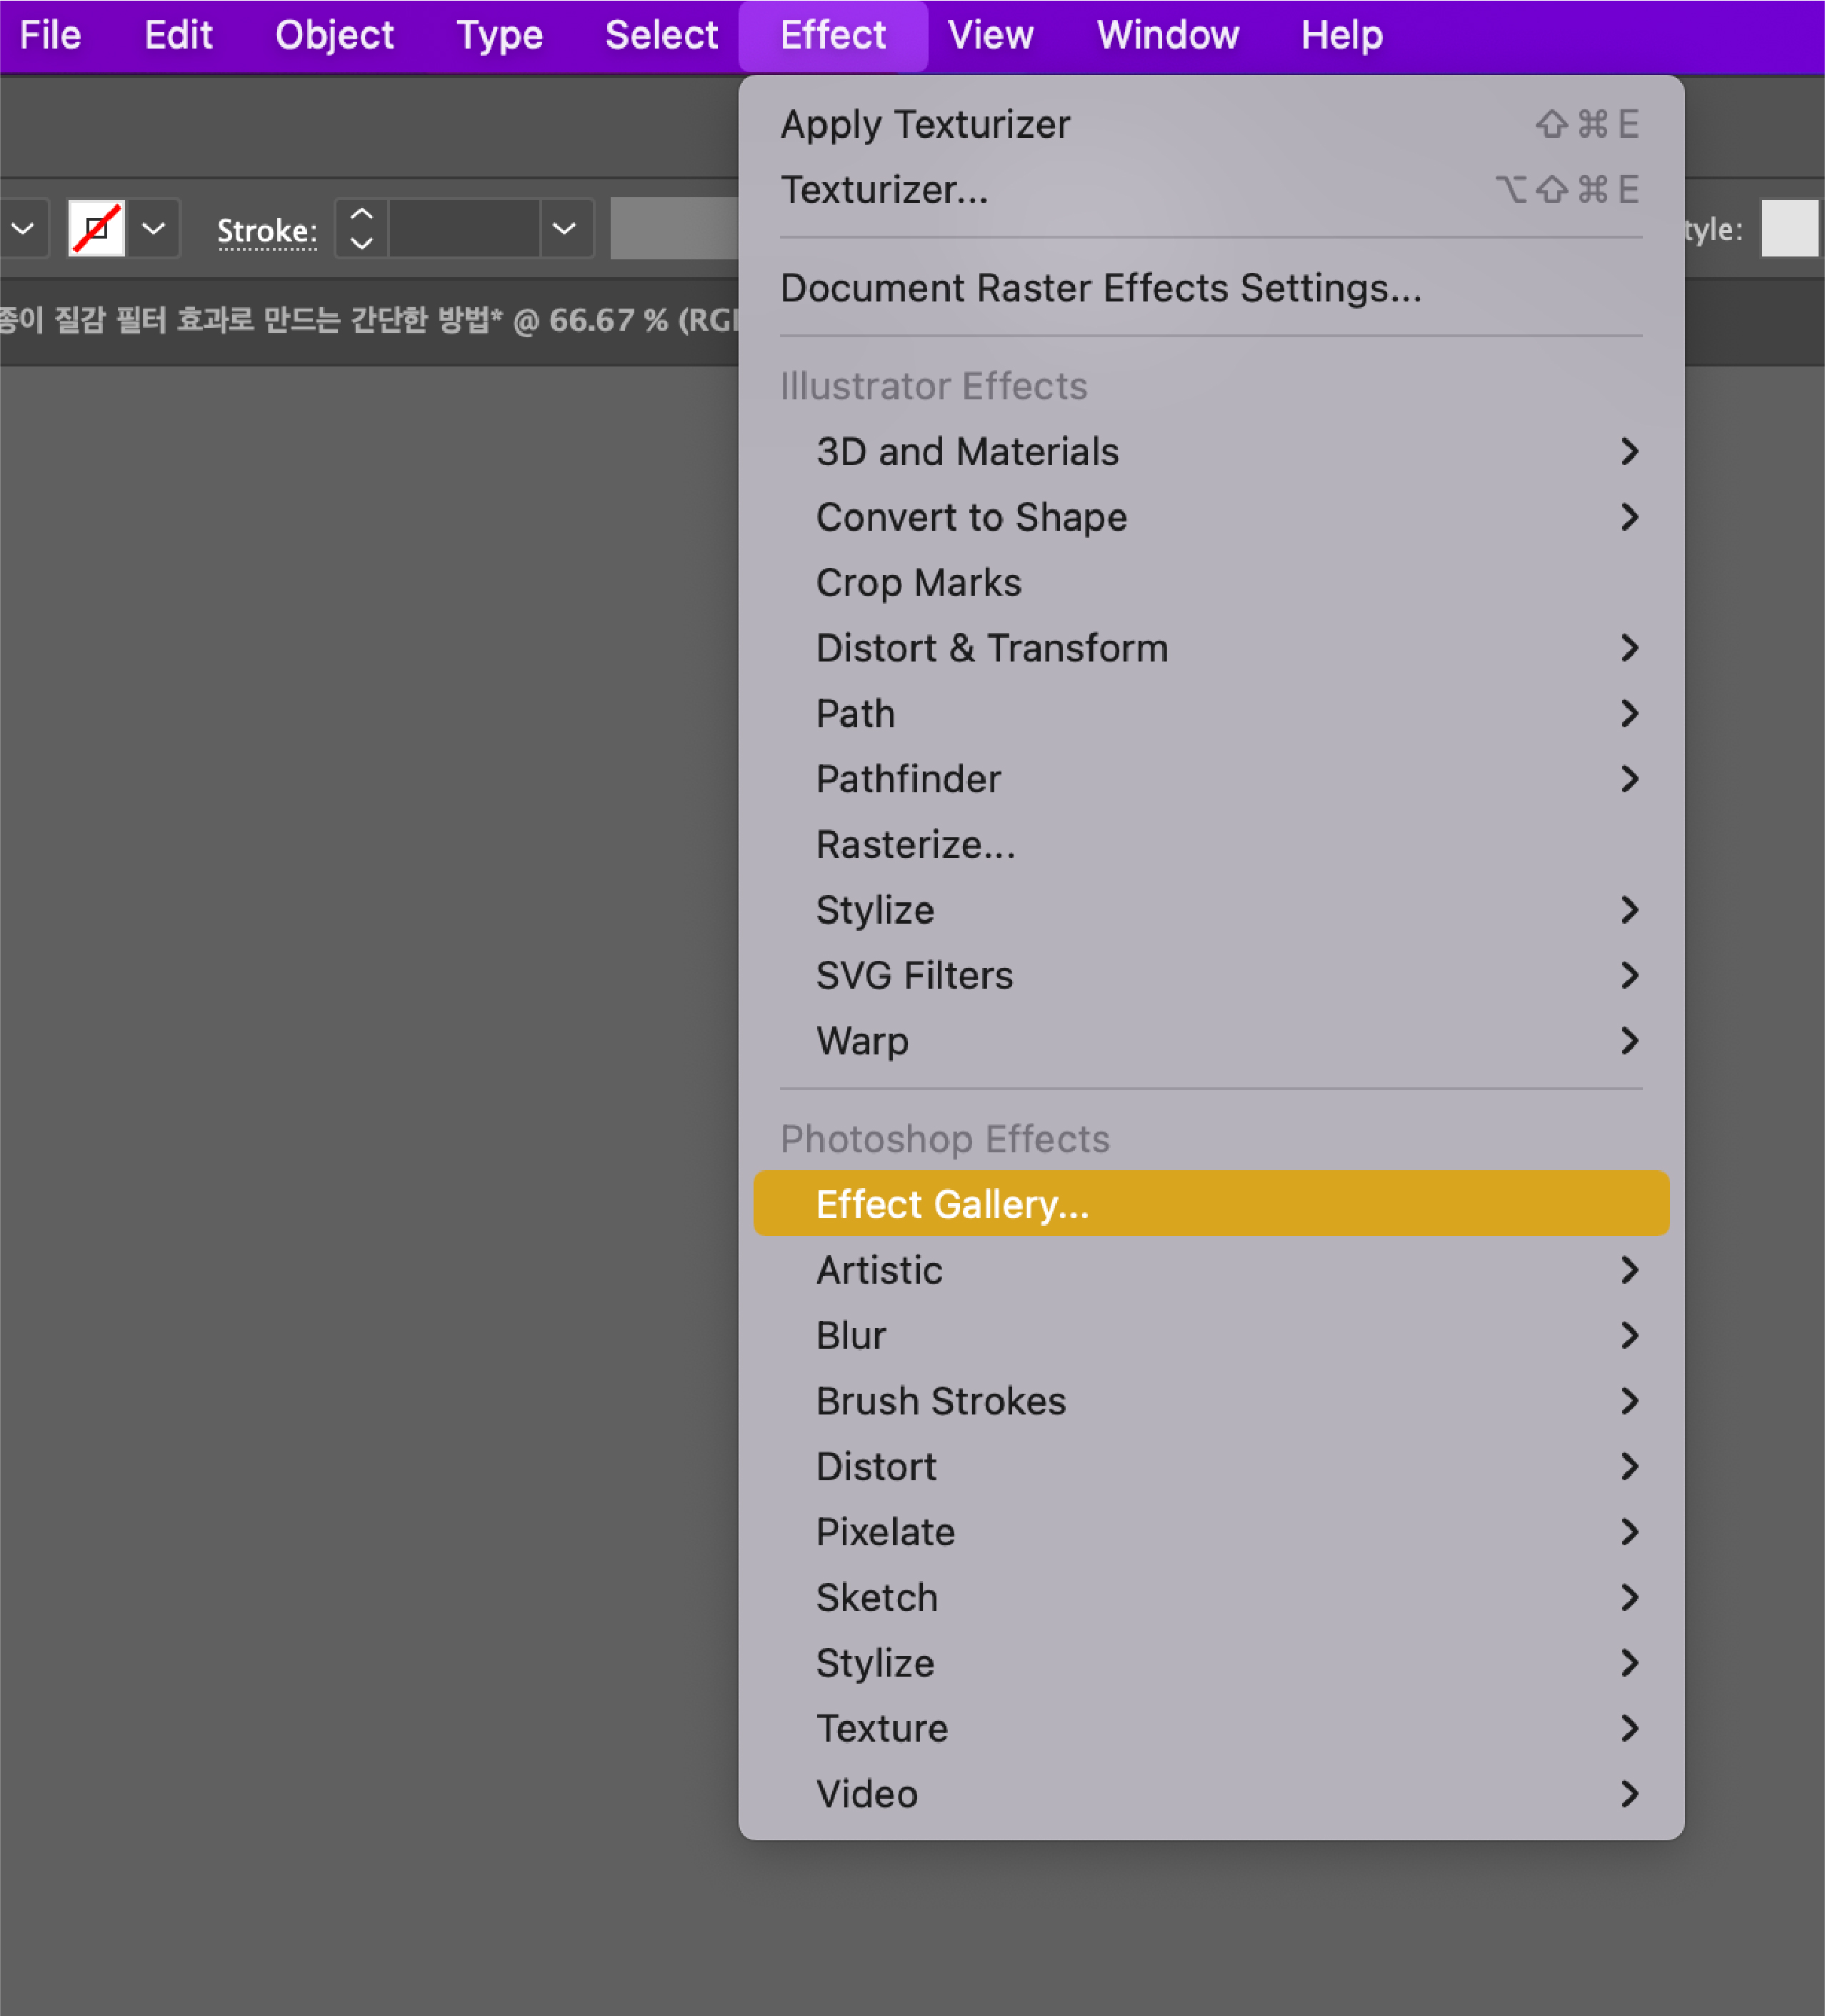The height and width of the screenshot is (2016, 1825).
Task: Expand the Blur submenu
Action: [x=1211, y=1336]
